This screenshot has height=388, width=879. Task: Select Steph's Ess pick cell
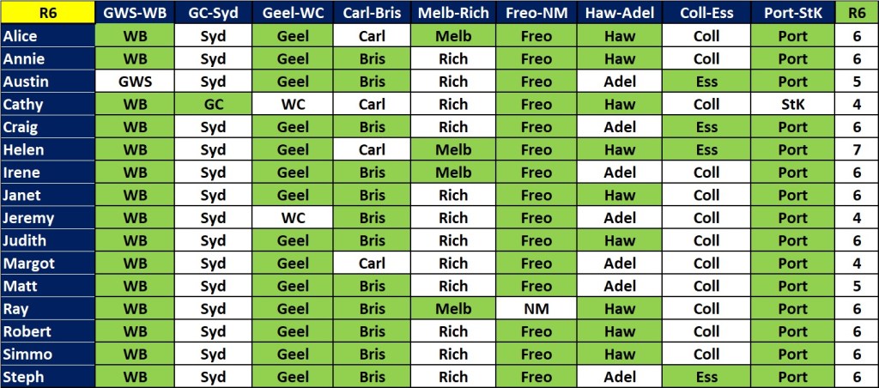click(706, 377)
